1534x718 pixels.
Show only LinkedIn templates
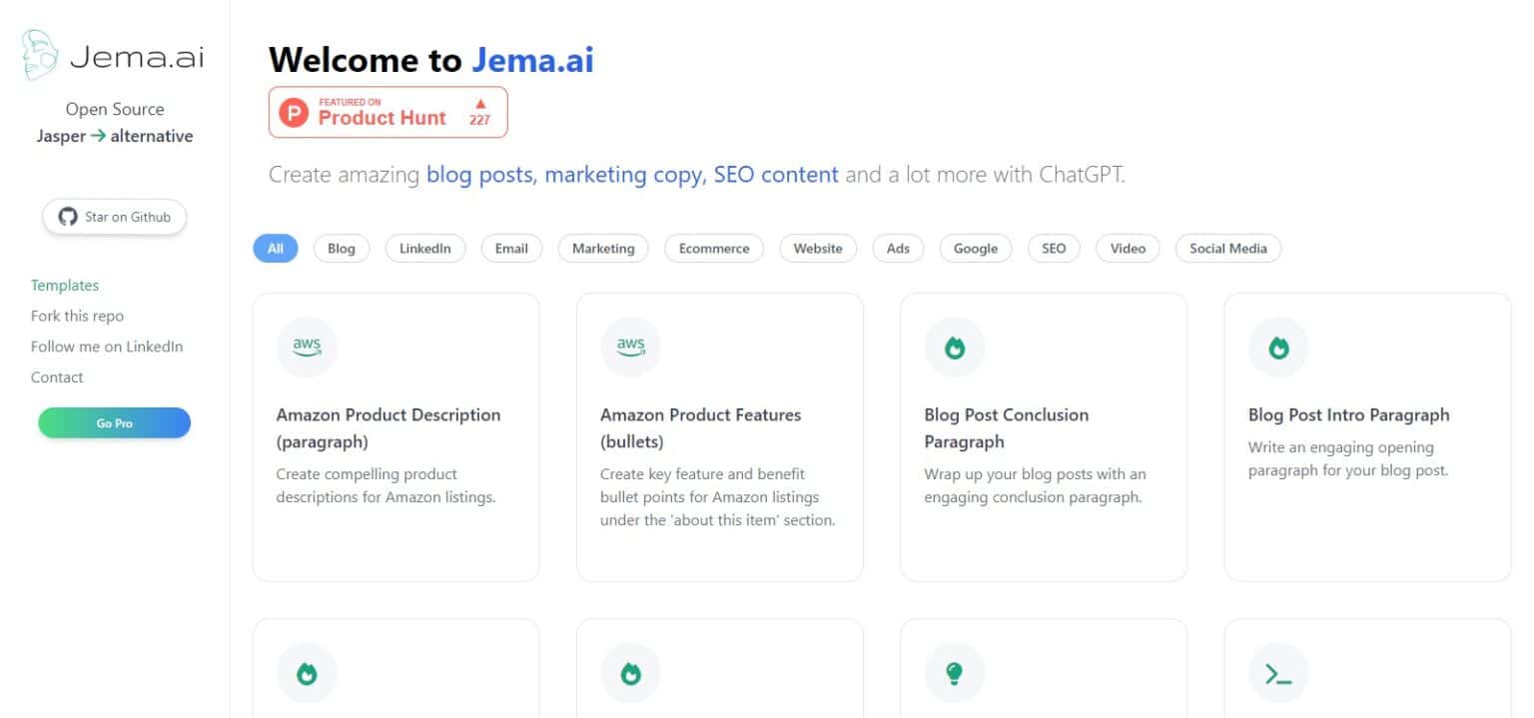pyautogui.click(x=425, y=249)
